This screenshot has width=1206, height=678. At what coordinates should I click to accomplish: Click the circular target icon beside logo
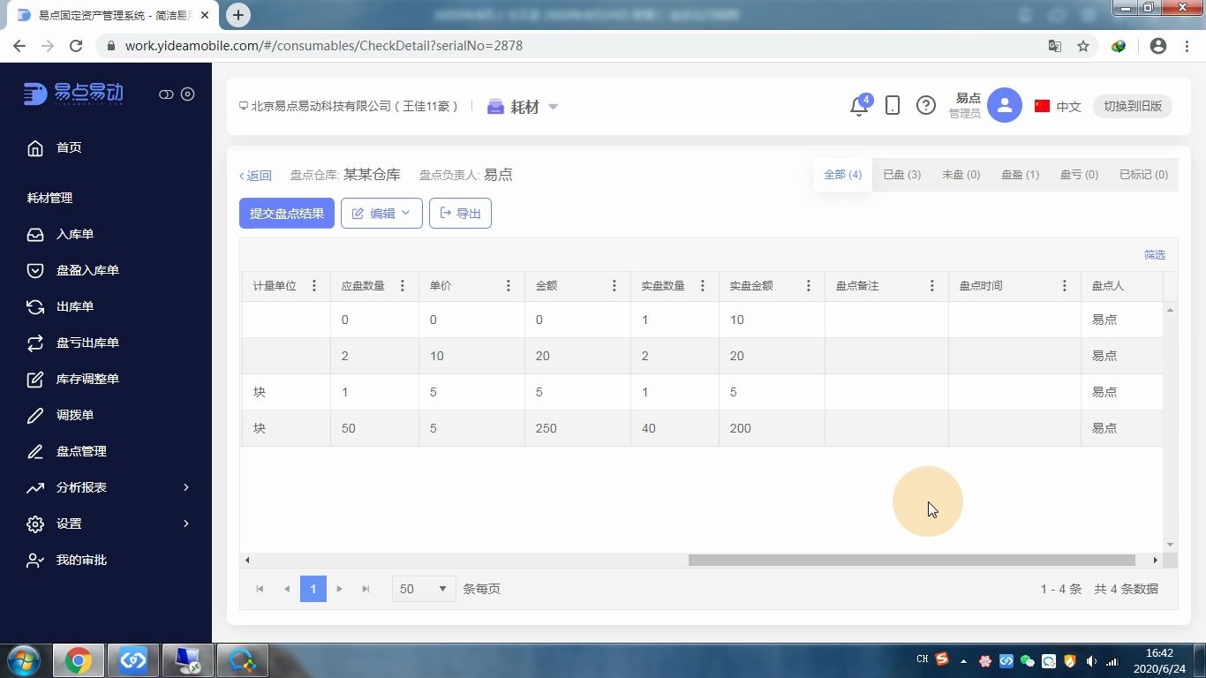pos(188,94)
